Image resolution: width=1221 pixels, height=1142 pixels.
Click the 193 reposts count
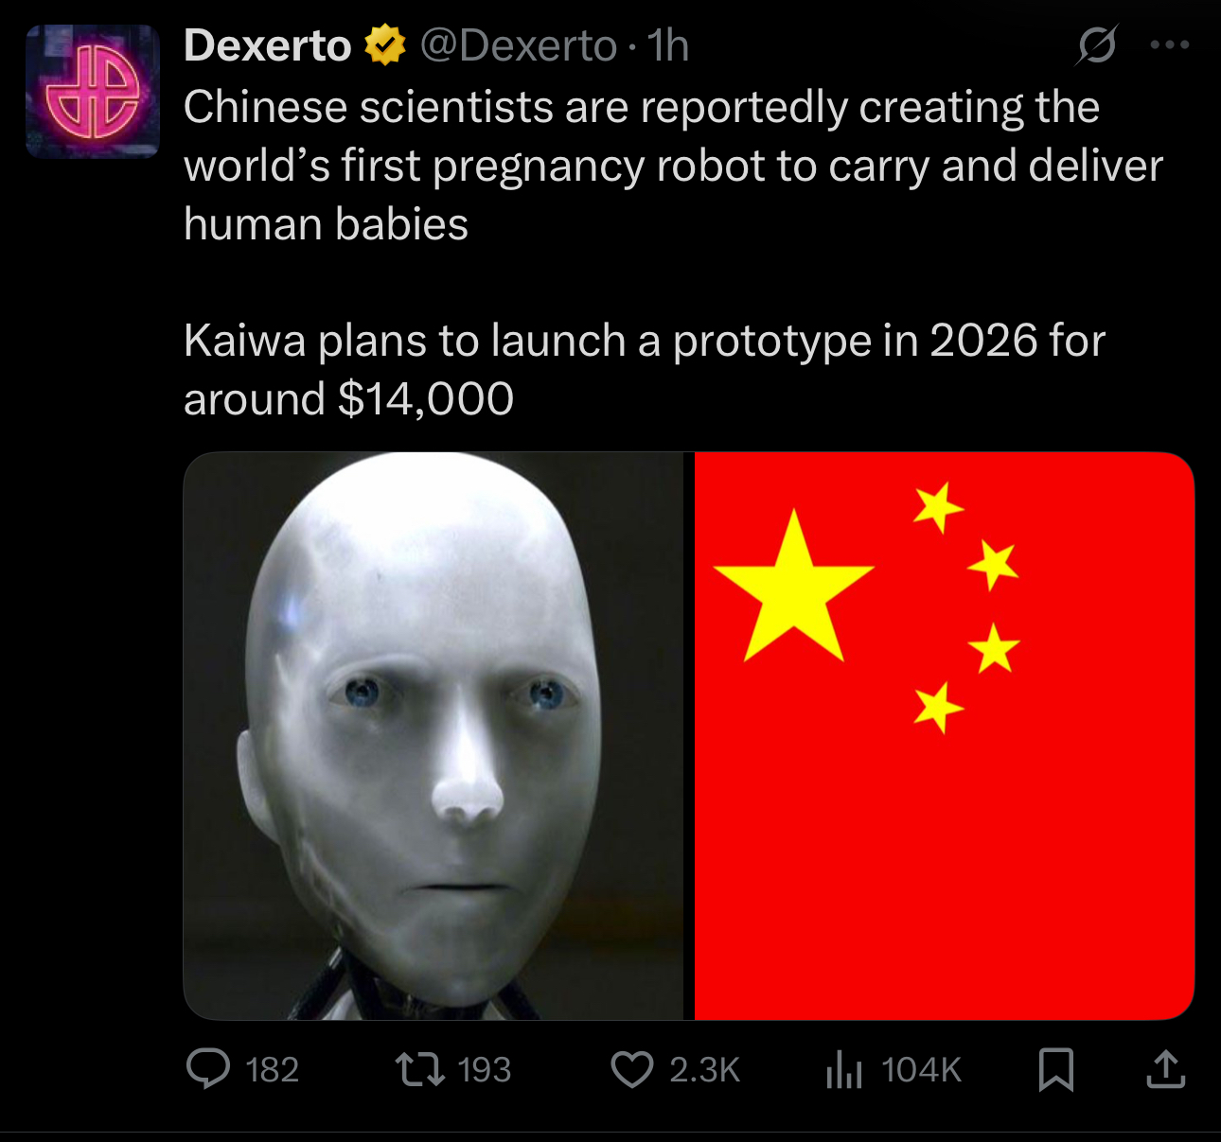coord(484,1070)
